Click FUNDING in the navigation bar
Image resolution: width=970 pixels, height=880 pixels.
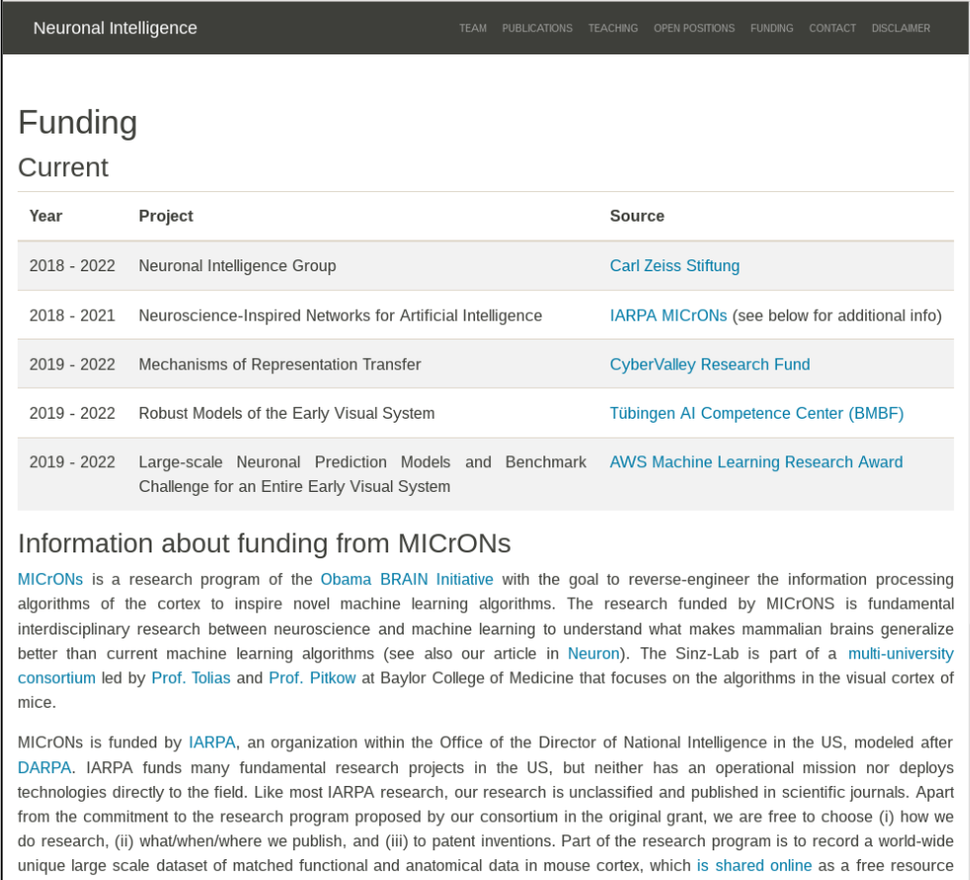click(771, 29)
